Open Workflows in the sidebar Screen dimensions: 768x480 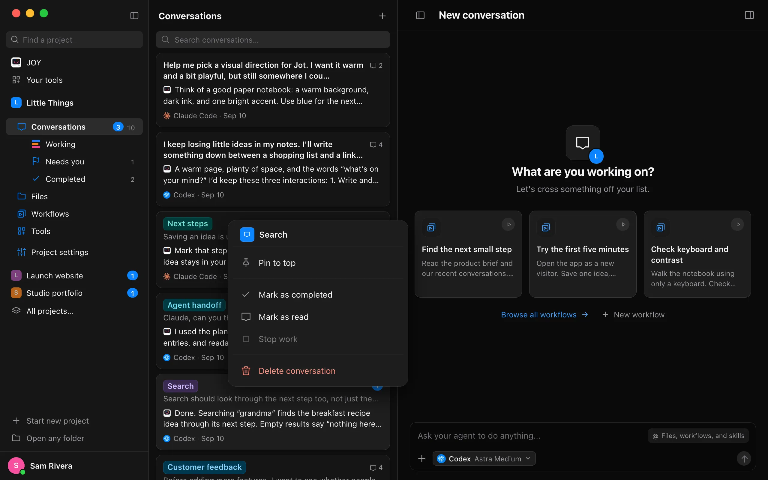(74, 214)
